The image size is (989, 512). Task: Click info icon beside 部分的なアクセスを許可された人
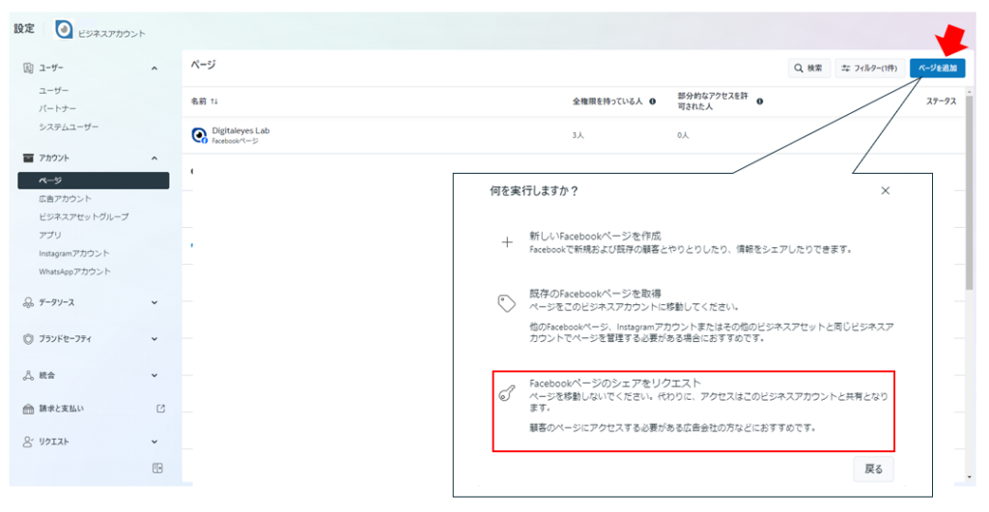[x=759, y=101]
